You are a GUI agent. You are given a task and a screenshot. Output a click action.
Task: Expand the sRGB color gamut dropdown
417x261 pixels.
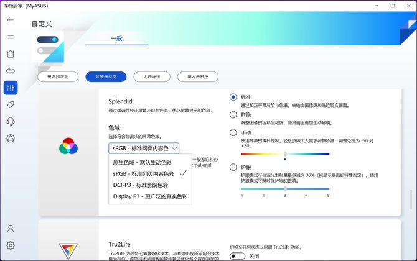click(x=144, y=148)
